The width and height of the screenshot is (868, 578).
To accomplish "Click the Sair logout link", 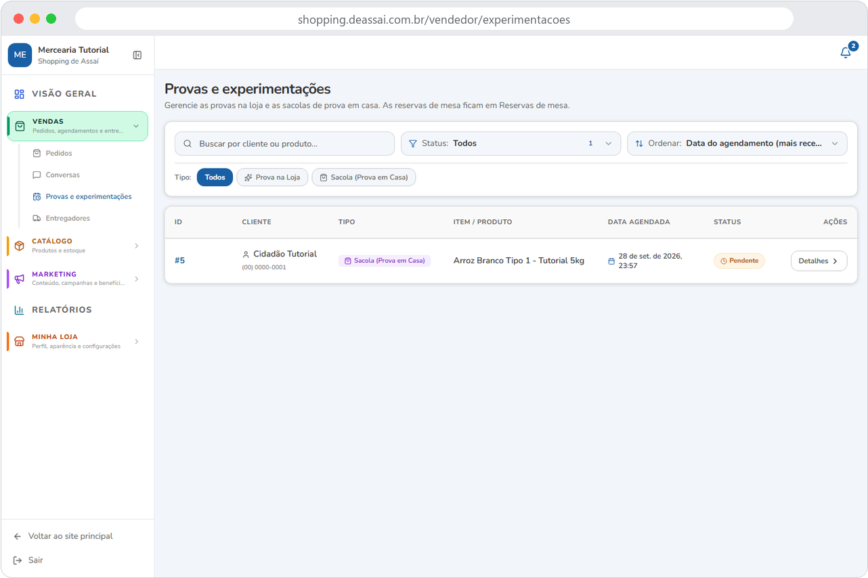I will coord(36,560).
